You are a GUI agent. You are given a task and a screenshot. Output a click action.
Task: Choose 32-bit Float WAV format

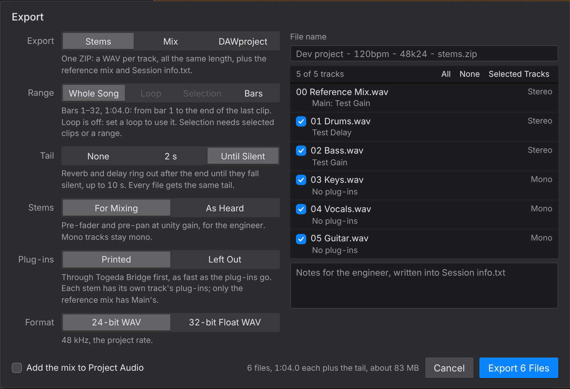(x=225, y=322)
